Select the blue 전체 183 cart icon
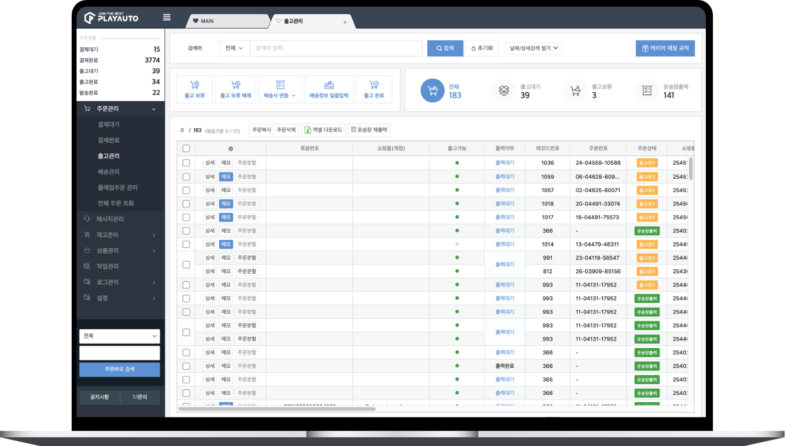The width and height of the screenshot is (785, 446). (x=432, y=90)
